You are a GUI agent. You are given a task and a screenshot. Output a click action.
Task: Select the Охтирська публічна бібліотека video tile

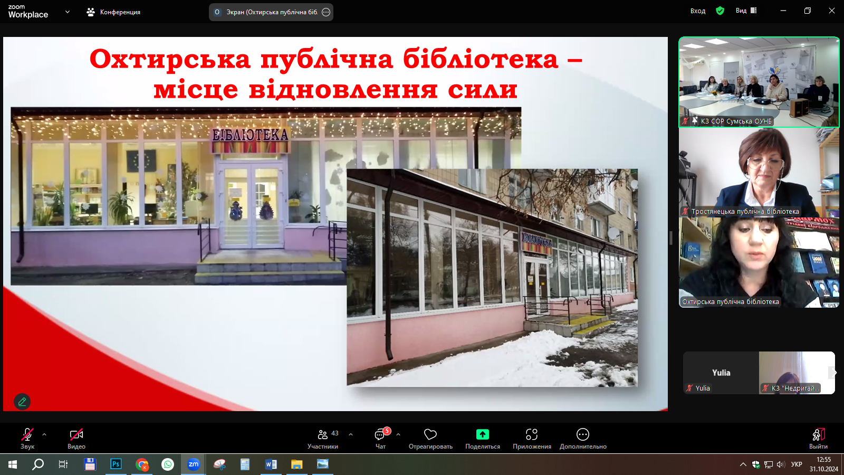click(x=759, y=262)
